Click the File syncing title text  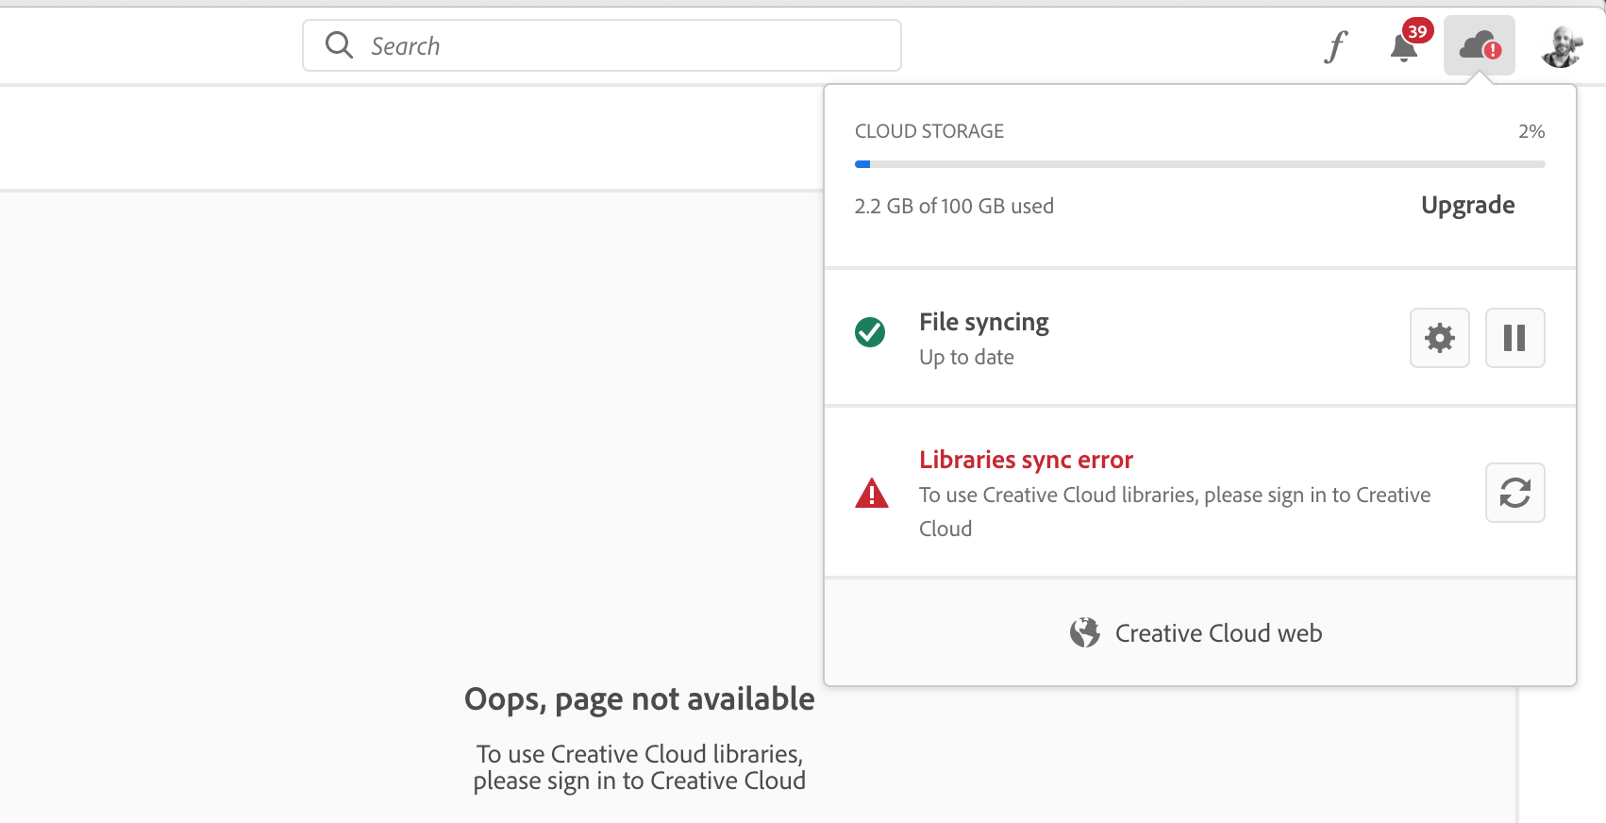(x=984, y=323)
